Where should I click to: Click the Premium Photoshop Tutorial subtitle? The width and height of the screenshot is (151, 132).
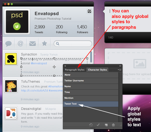(53, 19)
